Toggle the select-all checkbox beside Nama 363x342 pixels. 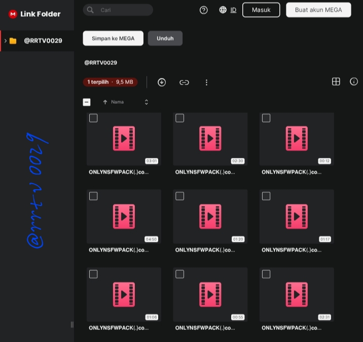pos(87,102)
